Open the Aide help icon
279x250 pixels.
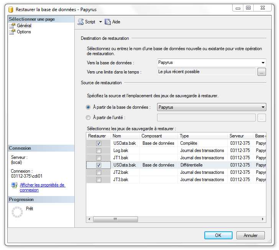click(x=108, y=22)
